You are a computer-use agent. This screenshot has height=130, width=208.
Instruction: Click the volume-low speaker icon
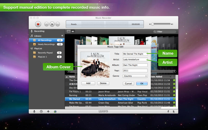(150, 24)
